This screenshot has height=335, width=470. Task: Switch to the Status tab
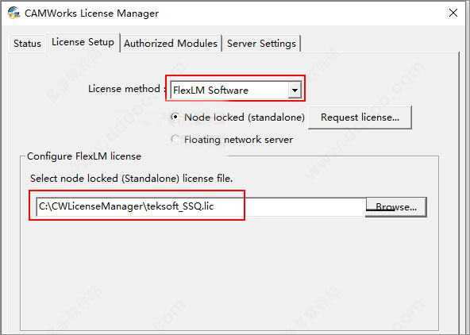27,44
